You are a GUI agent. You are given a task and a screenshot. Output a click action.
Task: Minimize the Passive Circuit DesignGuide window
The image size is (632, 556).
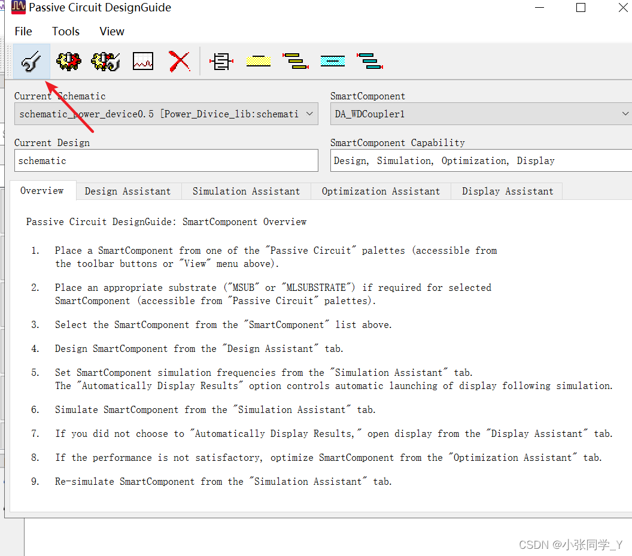pyautogui.click(x=539, y=7)
